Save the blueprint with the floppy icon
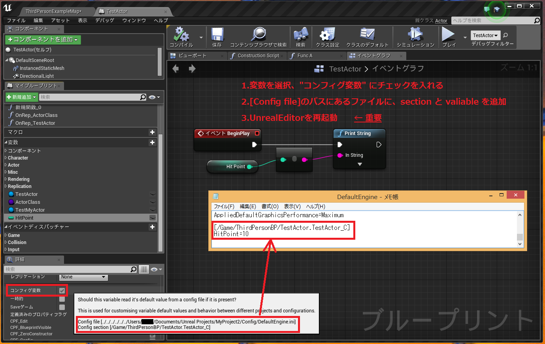Image resolution: width=545 pixels, height=344 pixels. (217, 34)
